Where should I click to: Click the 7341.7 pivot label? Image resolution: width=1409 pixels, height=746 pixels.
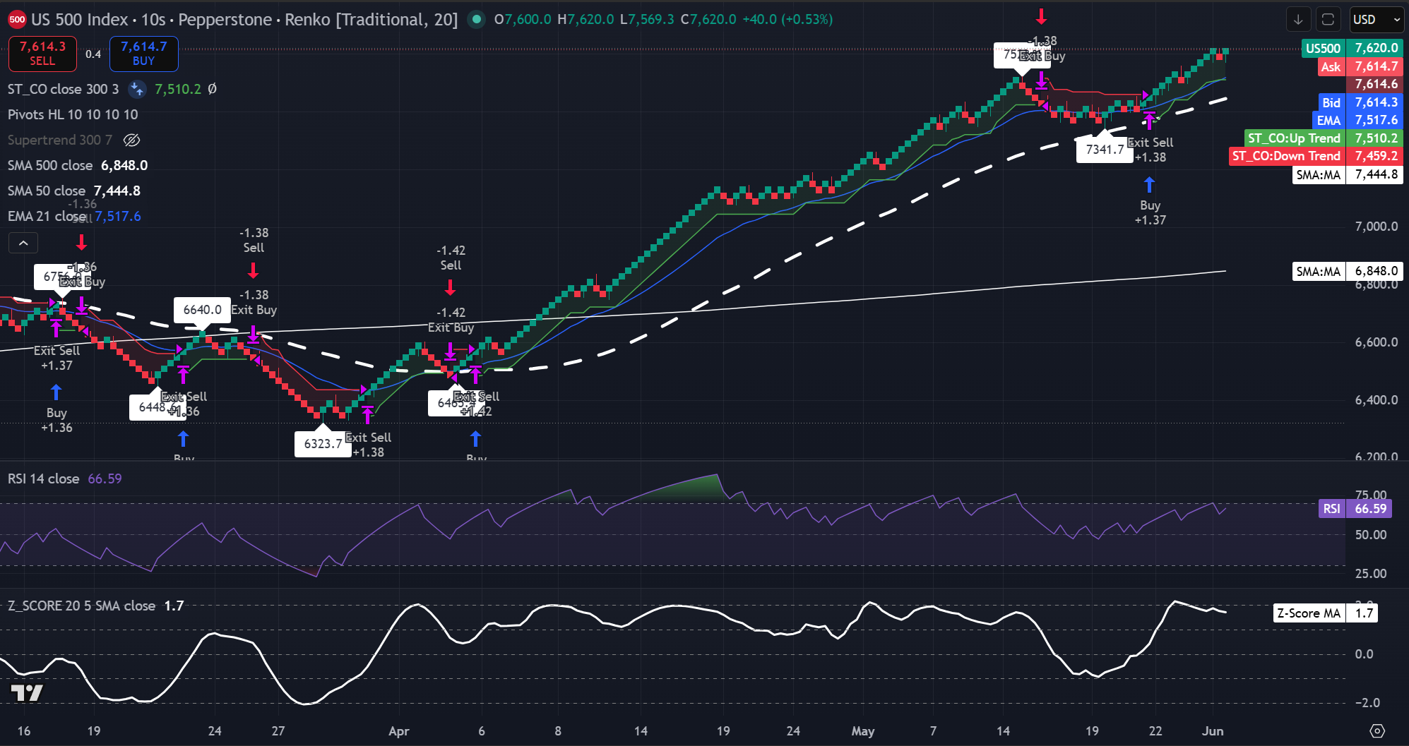click(x=1105, y=149)
